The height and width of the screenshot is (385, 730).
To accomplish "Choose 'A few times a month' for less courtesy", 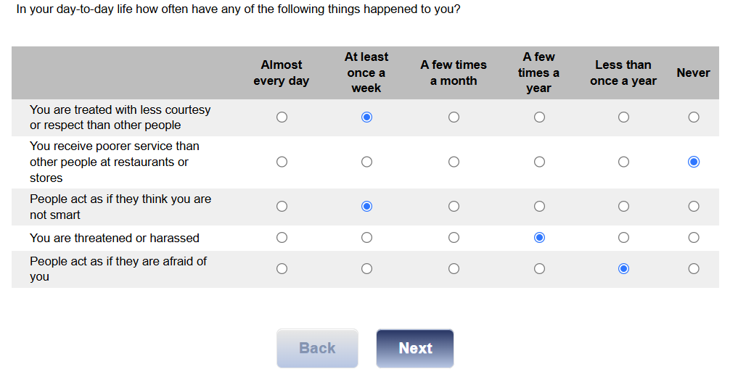I will click(454, 117).
